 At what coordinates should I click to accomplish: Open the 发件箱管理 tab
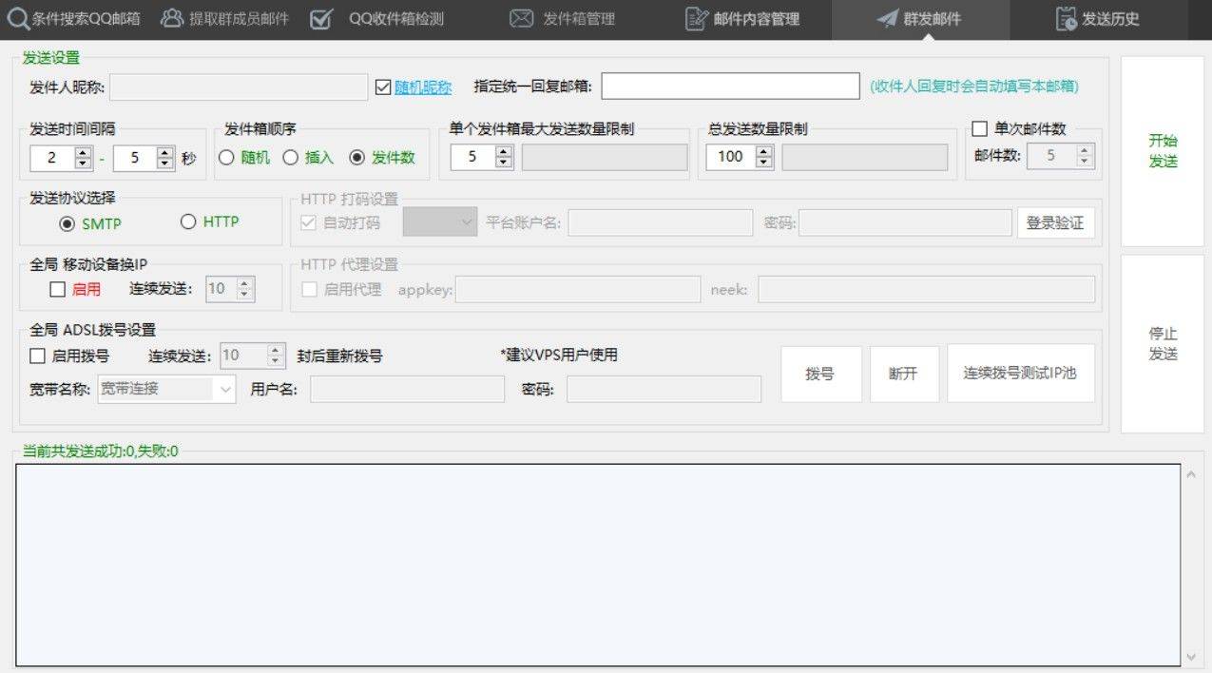click(578, 19)
